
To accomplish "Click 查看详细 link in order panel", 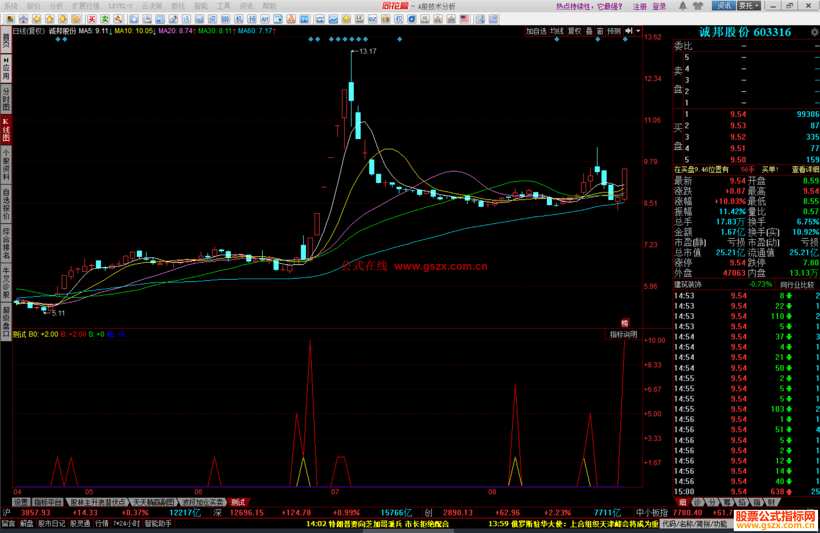I will click(805, 170).
